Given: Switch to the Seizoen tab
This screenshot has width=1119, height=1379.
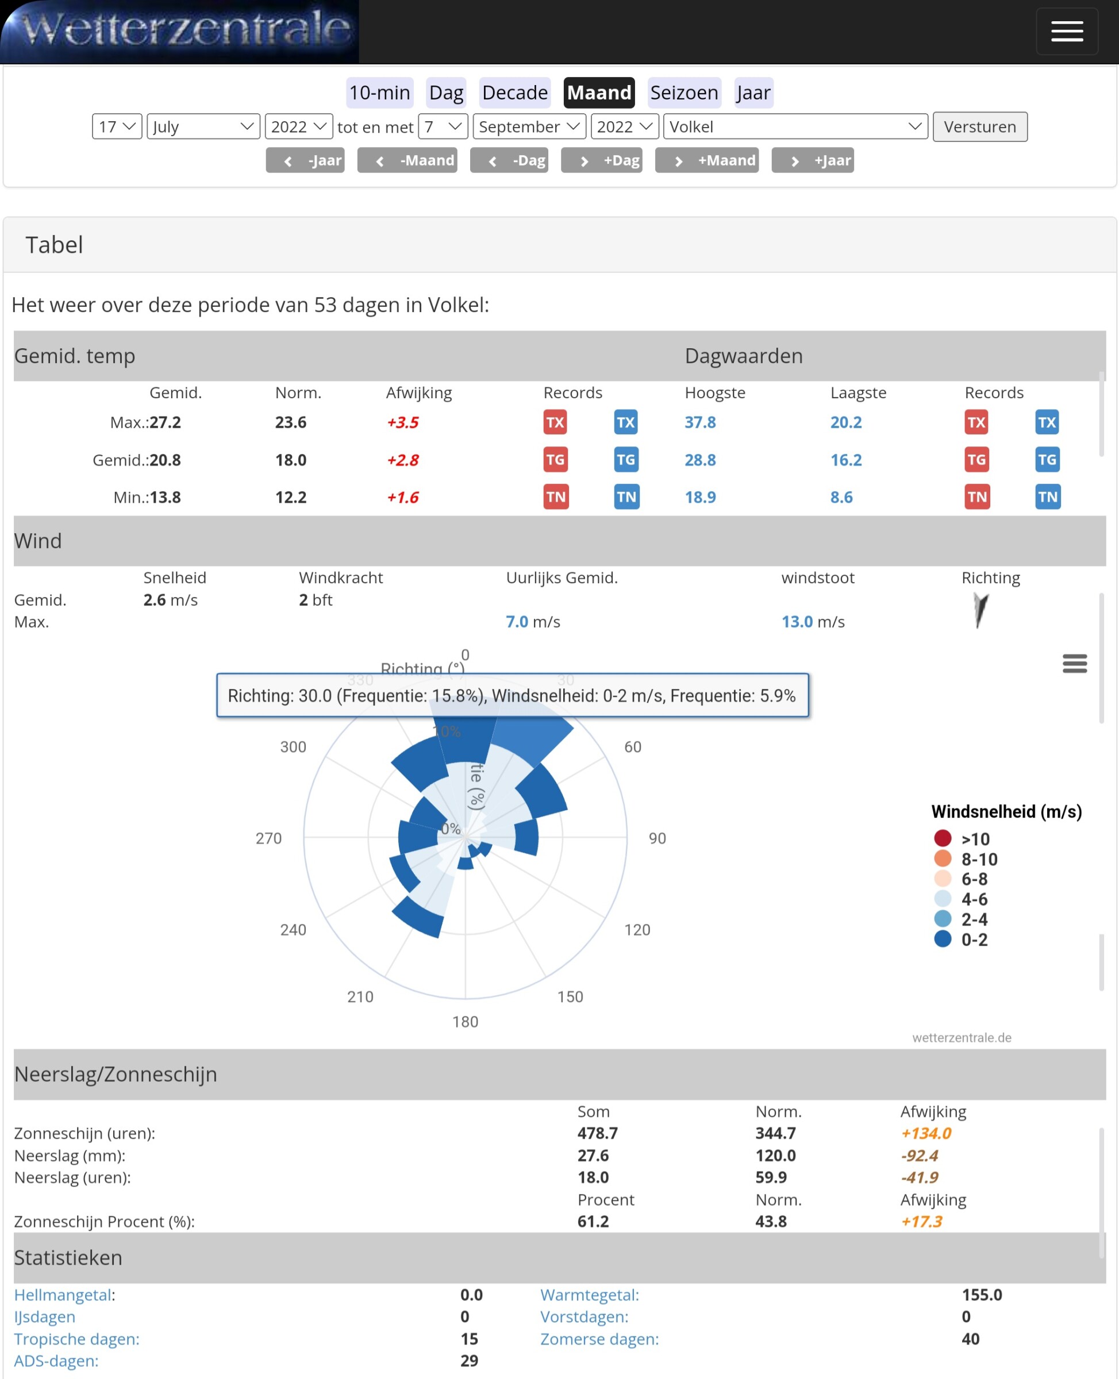Looking at the screenshot, I should click(683, 93).
